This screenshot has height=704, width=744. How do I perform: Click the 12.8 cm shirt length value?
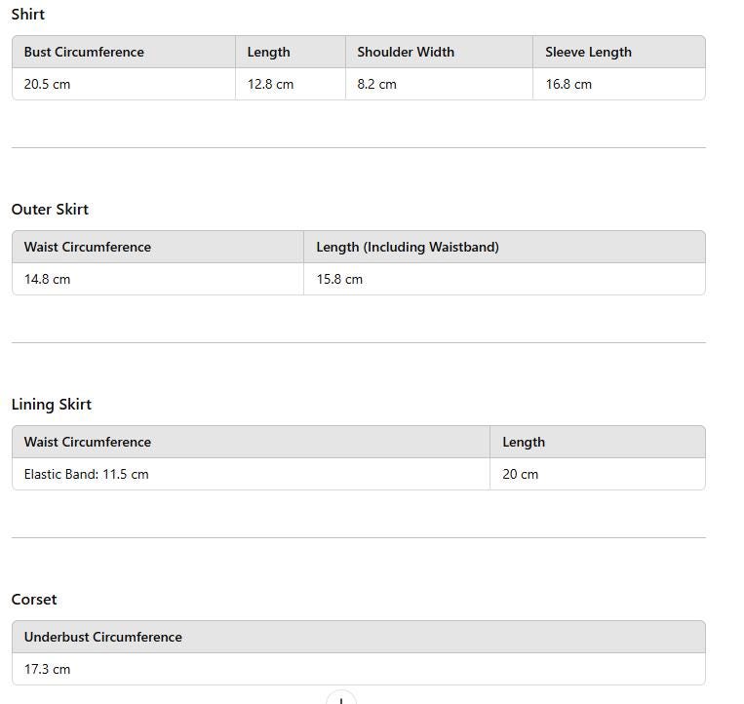[x=270, y=85]
